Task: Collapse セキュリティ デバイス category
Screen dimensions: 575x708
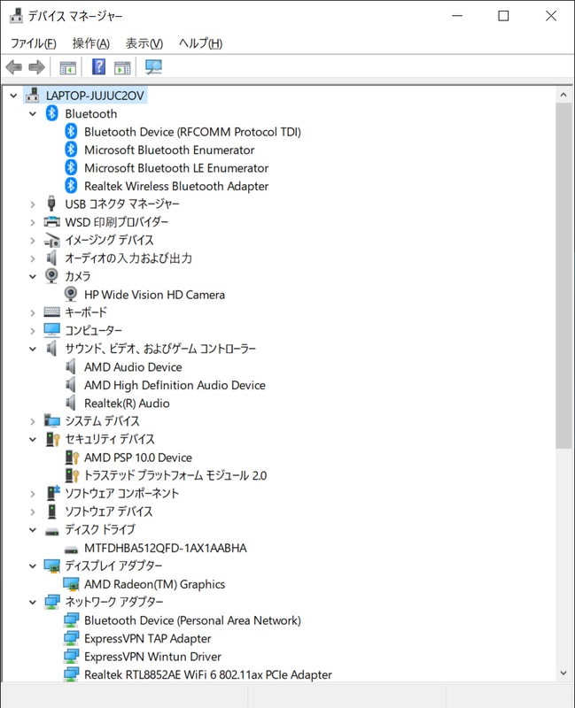Action: 33,439
